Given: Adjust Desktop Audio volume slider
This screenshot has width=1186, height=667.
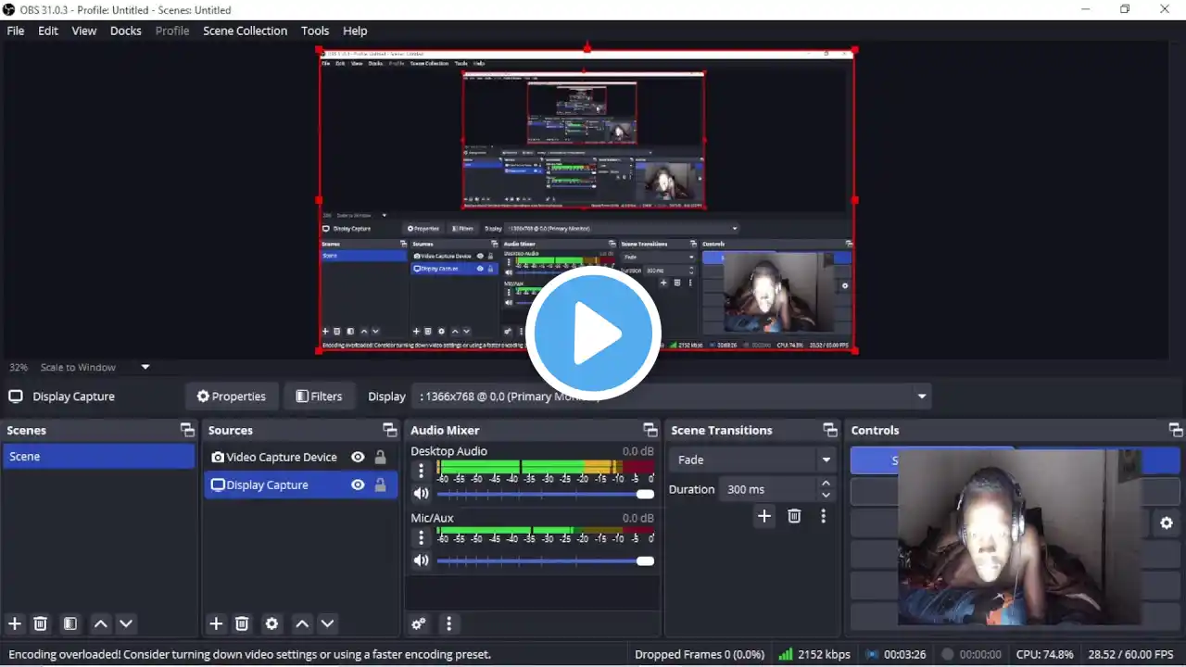Looking at the screenshot, I should coord(546,494).
